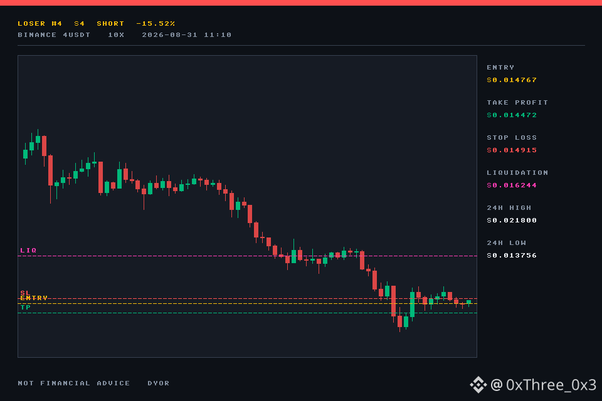Click the take profit value $0.014472

point(512,115)
